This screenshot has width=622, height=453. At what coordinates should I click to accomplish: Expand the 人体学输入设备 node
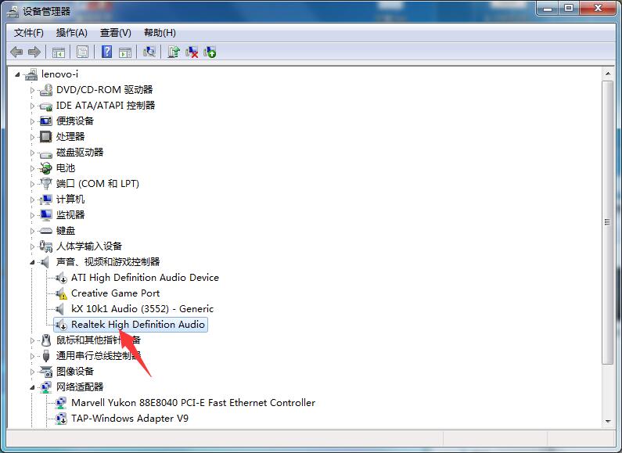33,246
